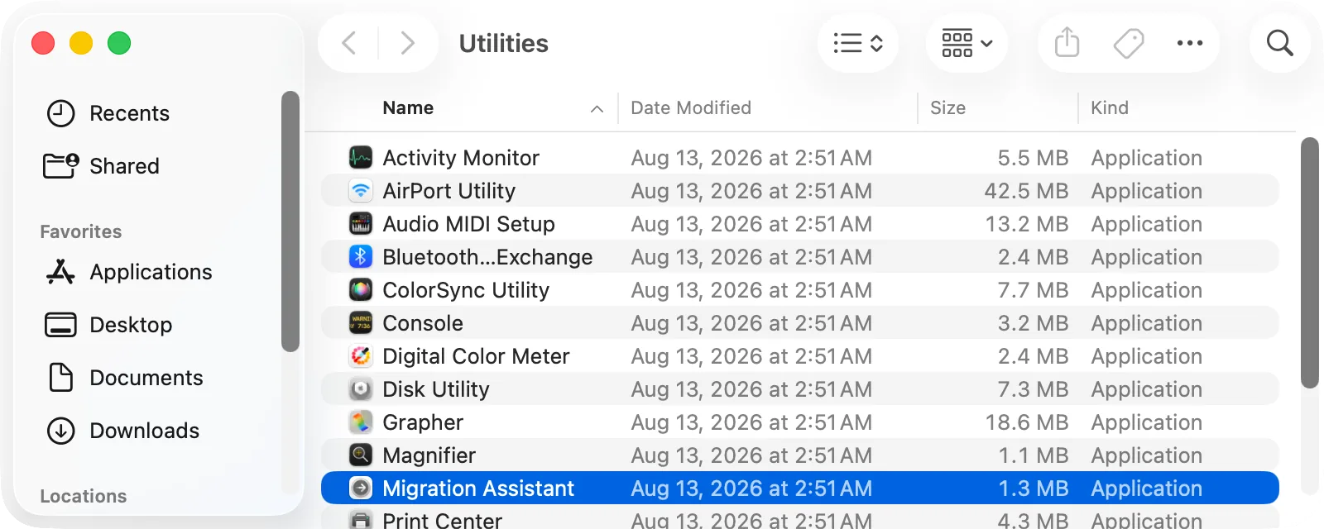Click the 7.7 MB size value

click(1033, 290)
